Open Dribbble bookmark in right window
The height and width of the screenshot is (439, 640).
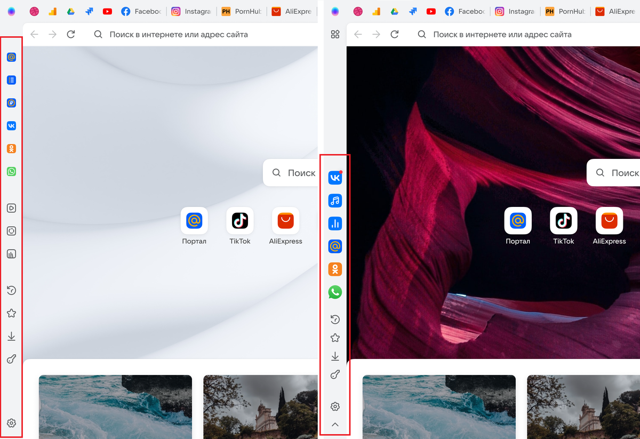(x=358, y=11)
